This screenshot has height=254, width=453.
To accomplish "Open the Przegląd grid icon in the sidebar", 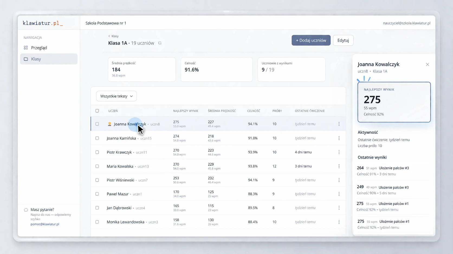I will pyautogui.click(x=26, y=48).
